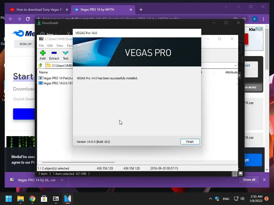Image resolution: width=274 pixels, height=205 pixels.
Task: Click Windows Security tray icon
Action: pos(217,199)
